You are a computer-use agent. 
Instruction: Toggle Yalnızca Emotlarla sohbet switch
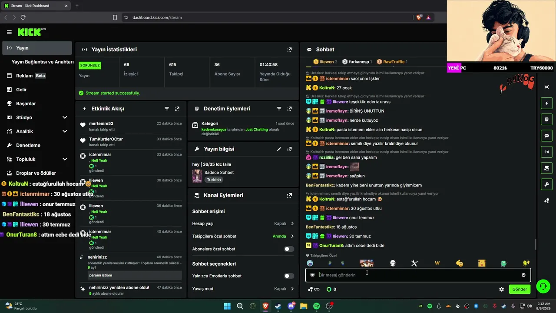pos(289,276)
